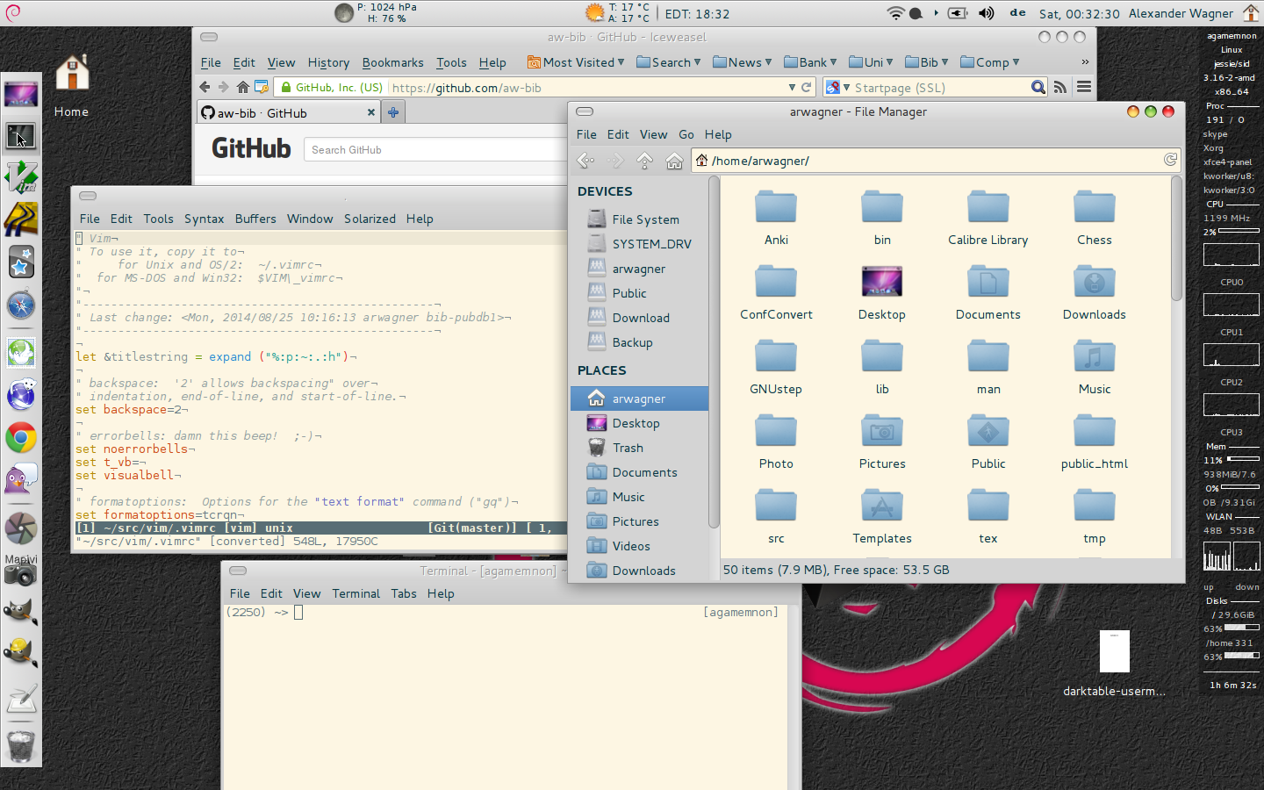Viewport: 1264px width, 790px height.
Task: Expand the Bib bookmarks folder
Action: point(927,62)
